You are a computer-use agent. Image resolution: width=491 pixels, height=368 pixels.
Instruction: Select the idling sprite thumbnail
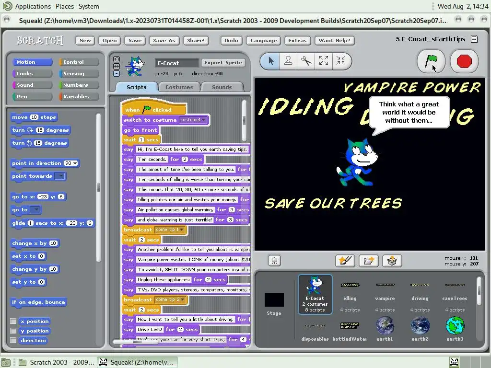coord(350,294)
